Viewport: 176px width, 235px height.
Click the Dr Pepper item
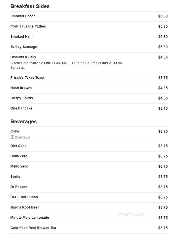pyautogui.click(x=19, y=187)
